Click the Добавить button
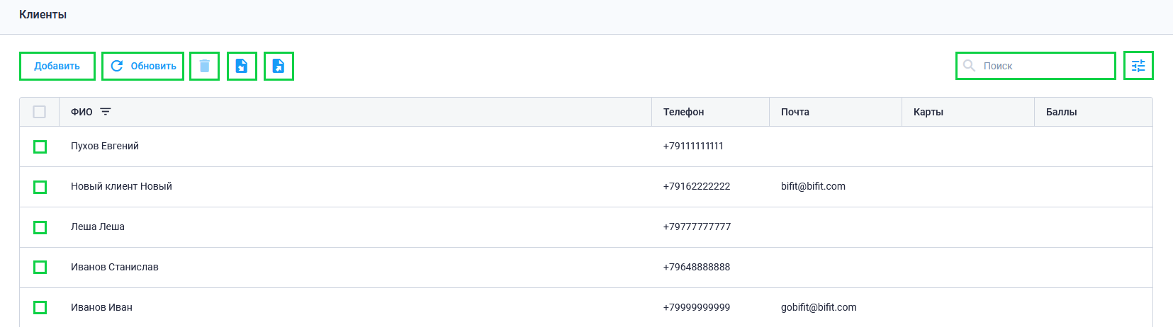Screen dimensions: 1173x327 click(x=57, y=66)
